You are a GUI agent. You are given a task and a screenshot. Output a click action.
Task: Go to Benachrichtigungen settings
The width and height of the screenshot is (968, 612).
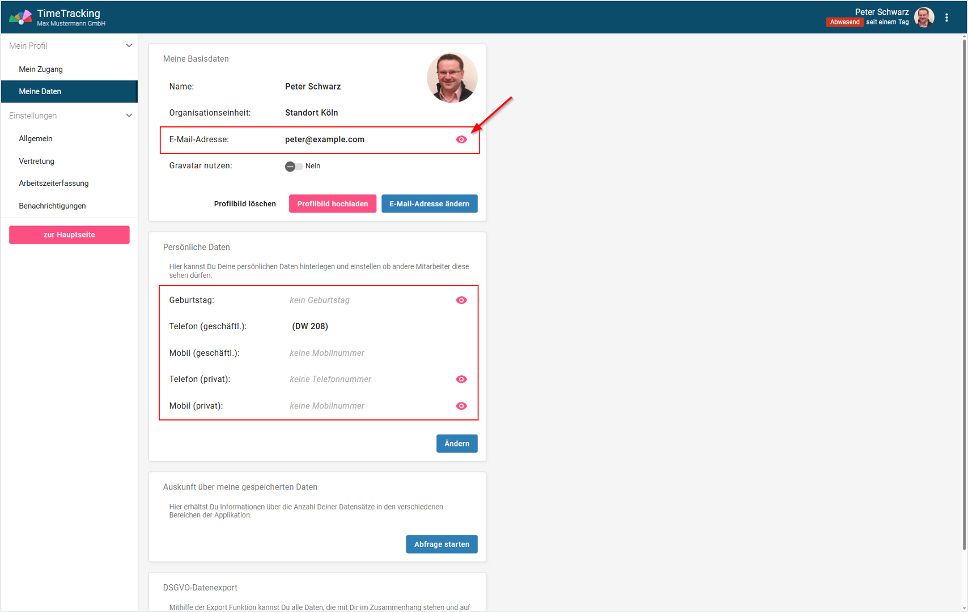(x=52, y=206)
